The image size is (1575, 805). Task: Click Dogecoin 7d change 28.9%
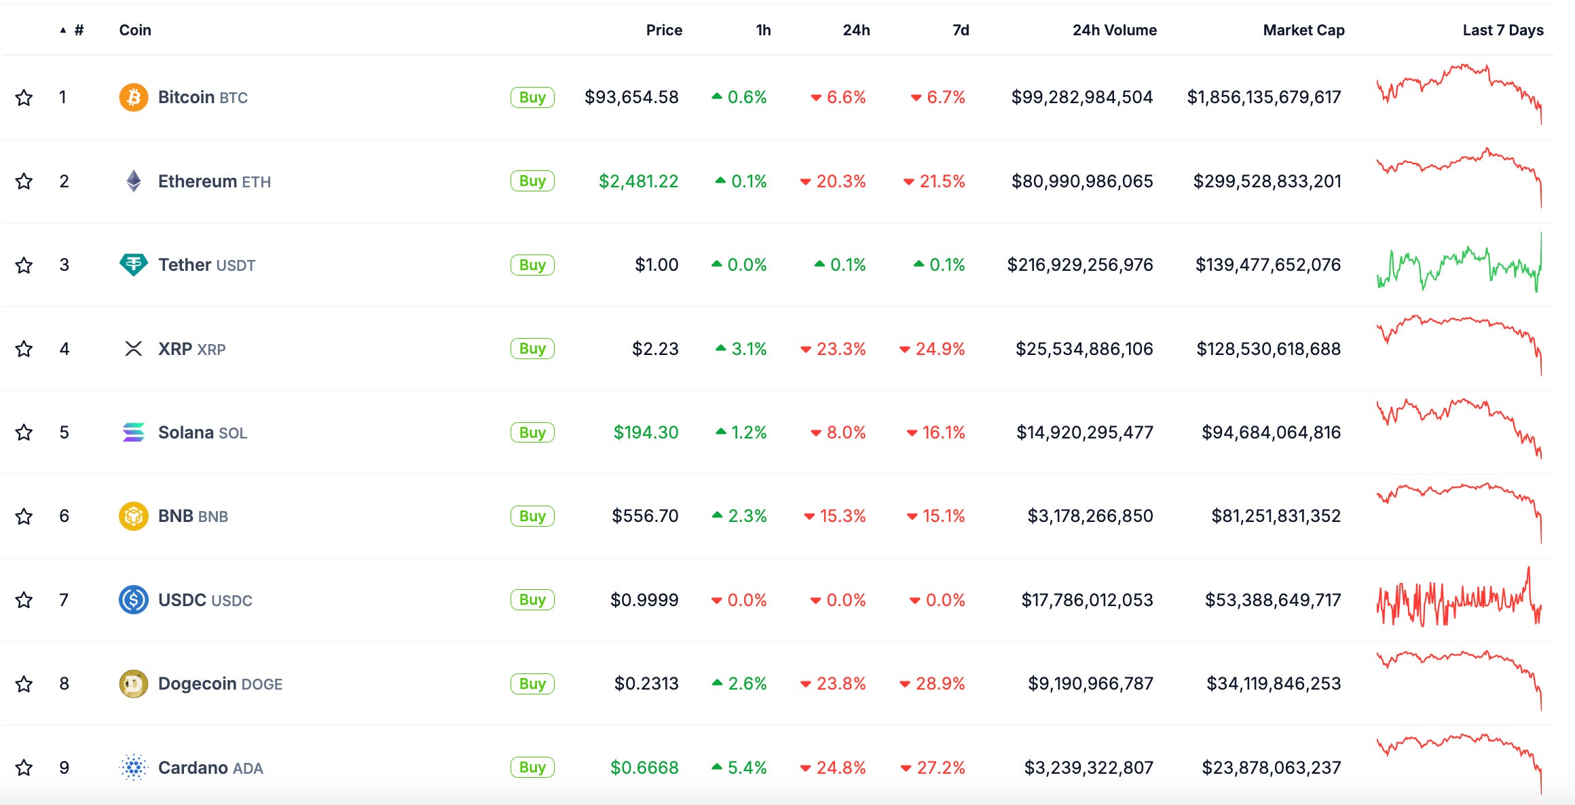tap(932, 684)
